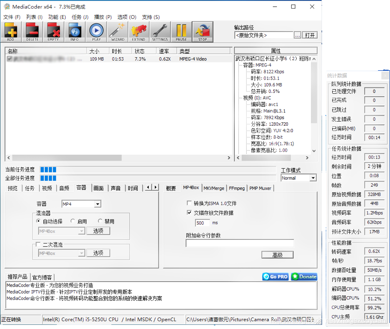Open the 选项 menu
390x329 pixels.
126,17
